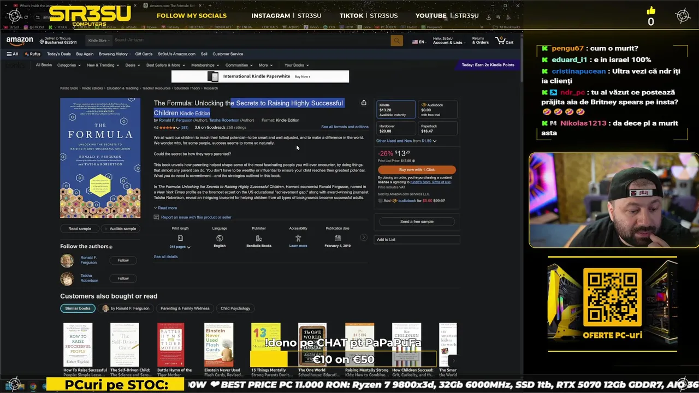The height and width of the screenshot is (393, 699).
Task: Click the browser reload icon
Action: pos(26,17)
